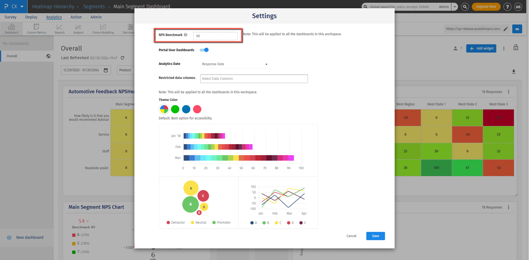This screenshot has width=529, height=260.
Task: Click the NPS Benchmark tooltip icon
Action: [186, 35]
